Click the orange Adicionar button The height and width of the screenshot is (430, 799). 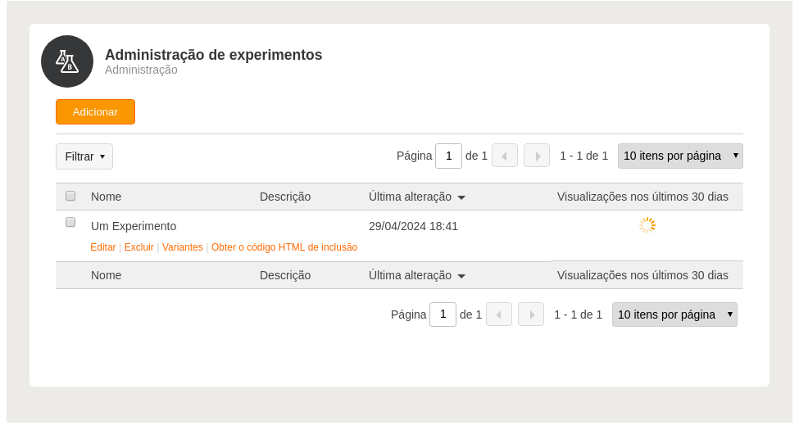(x=95, y=111)
